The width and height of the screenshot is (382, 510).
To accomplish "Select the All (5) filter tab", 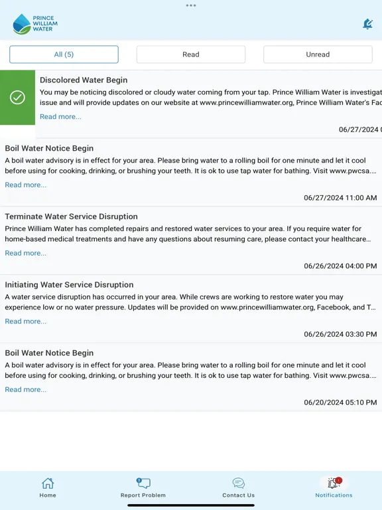I will click(x=64, y=54).
